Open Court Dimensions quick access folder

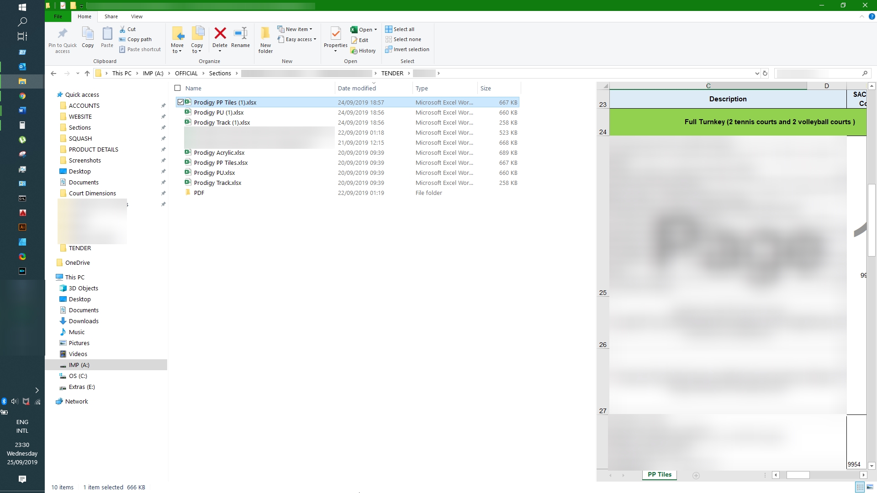click(92, 193)
